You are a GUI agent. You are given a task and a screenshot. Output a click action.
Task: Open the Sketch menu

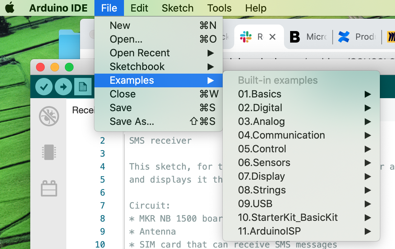pyautogui.click(x=178, y=8)
